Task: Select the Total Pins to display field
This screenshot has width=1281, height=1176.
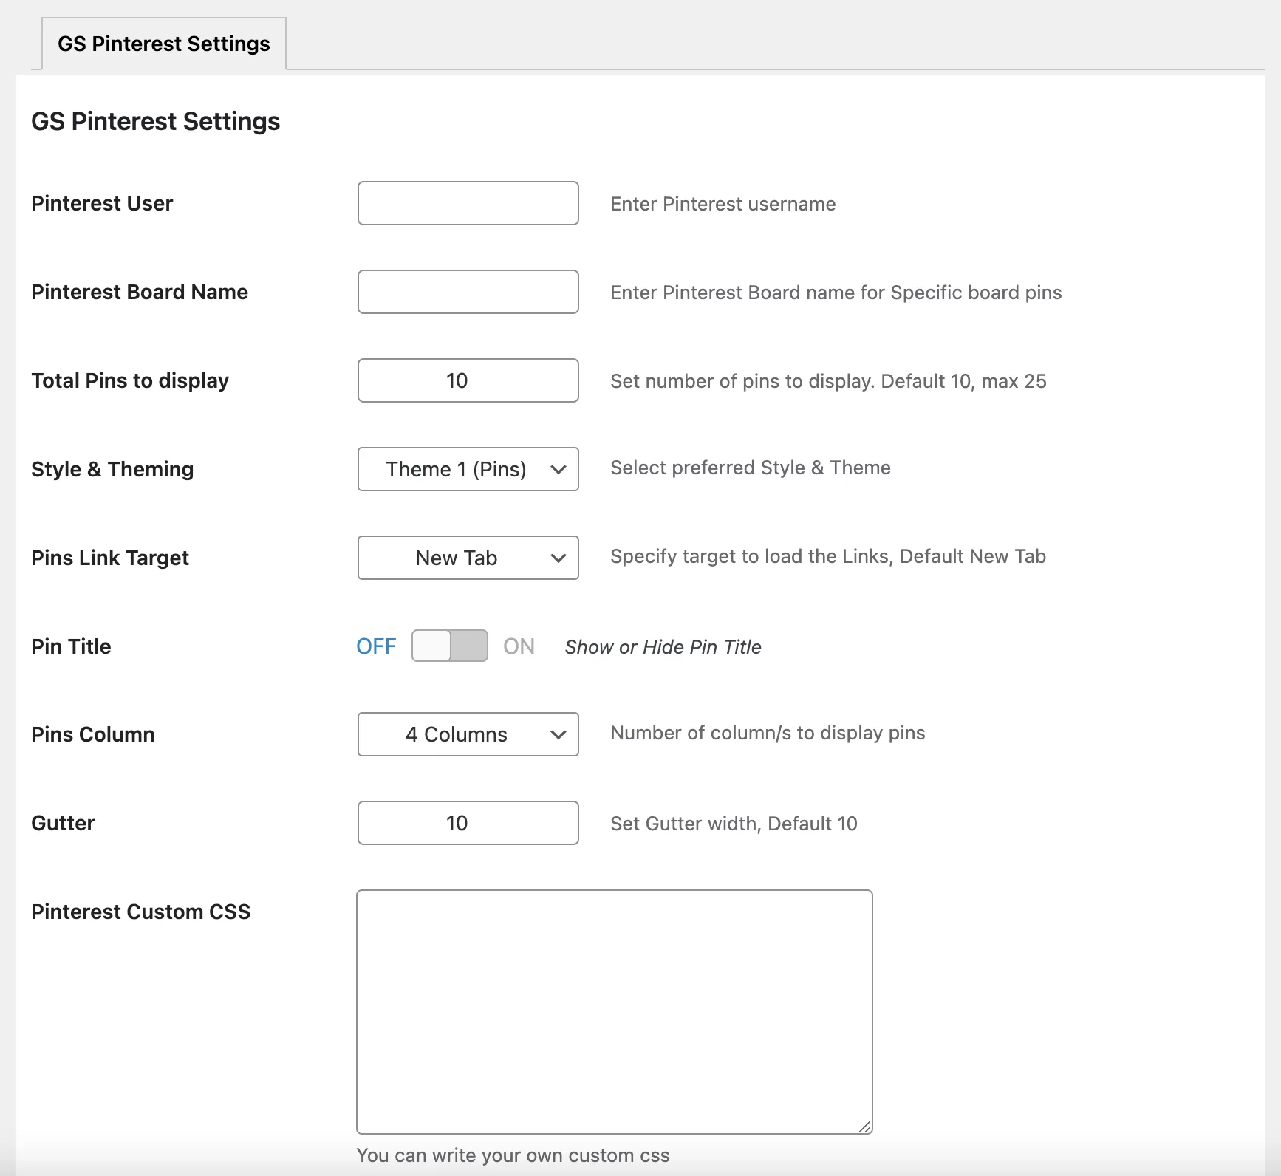Action: (x=468, y=380)
